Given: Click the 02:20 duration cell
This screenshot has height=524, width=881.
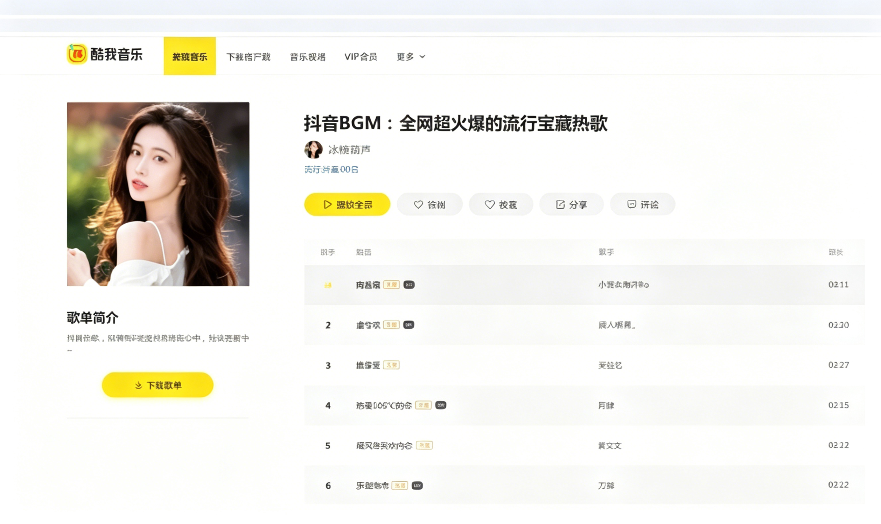Looking at the screenshot, I should (839, 325).
